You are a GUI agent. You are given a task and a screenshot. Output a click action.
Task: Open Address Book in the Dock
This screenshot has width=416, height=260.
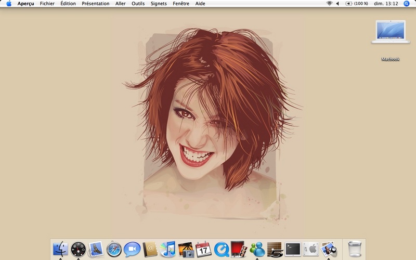click(150, 250)
